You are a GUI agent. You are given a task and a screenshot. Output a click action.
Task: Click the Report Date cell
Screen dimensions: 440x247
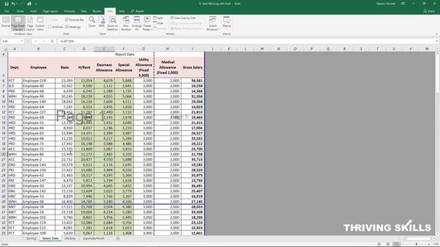(x=124, y=54)
